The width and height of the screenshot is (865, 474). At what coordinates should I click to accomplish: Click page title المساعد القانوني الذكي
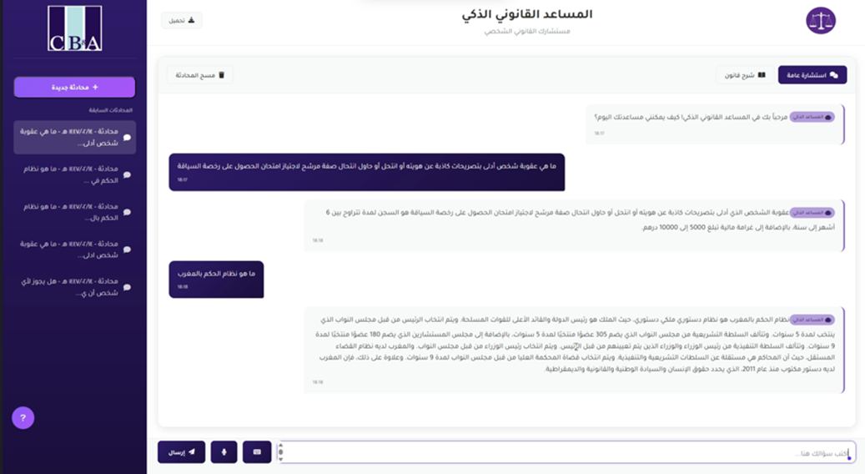pyautogui.click(x=527, y=14)
